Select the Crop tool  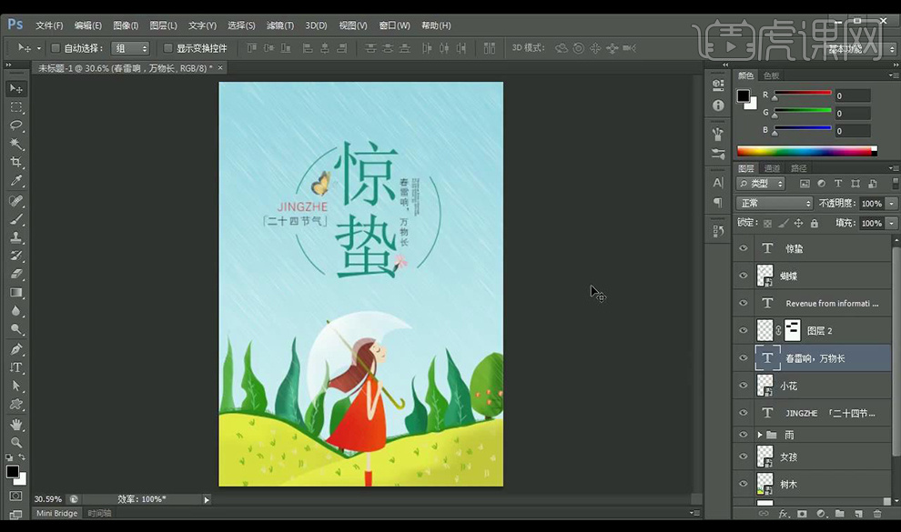click(x=16, y=163)
